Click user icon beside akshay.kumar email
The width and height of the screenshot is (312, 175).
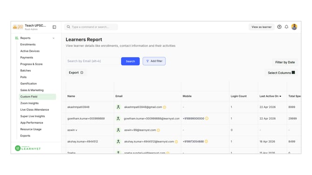click(x=118, y=141)
